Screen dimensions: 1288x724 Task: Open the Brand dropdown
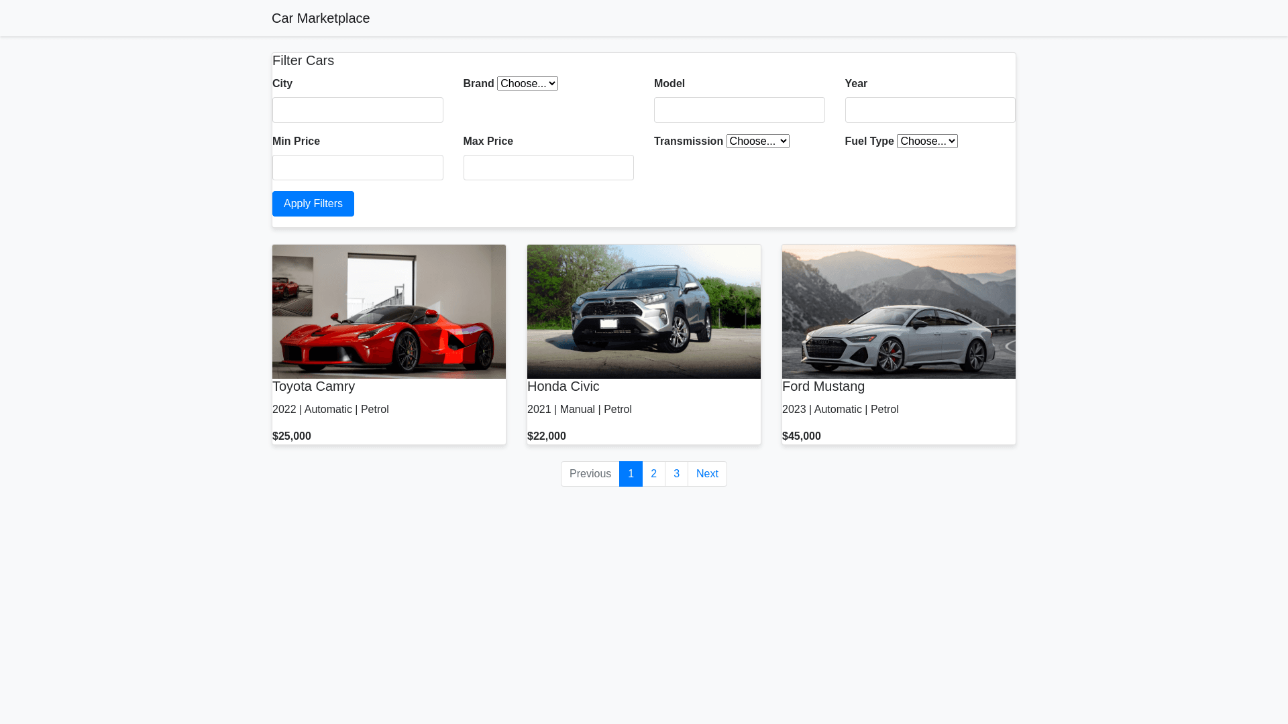[527, 83]
